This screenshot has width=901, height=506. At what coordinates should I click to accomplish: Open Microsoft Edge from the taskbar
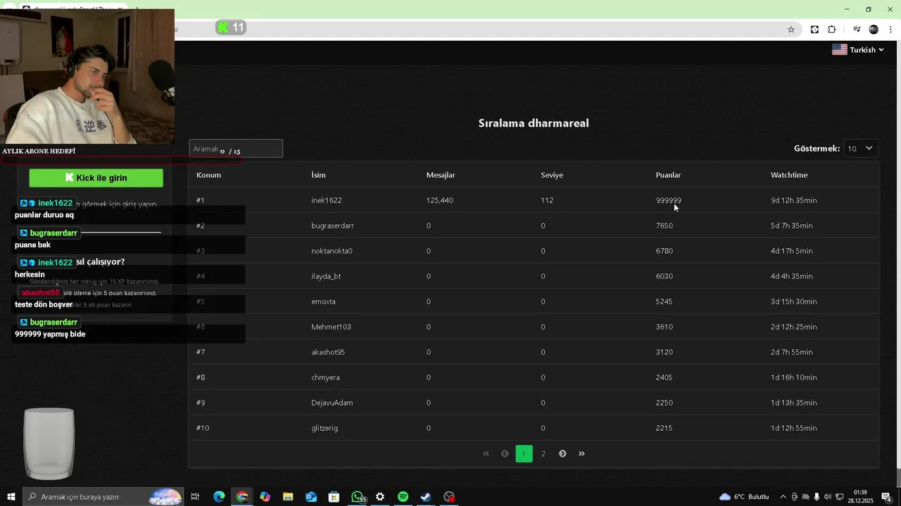[x=219, y=497]
